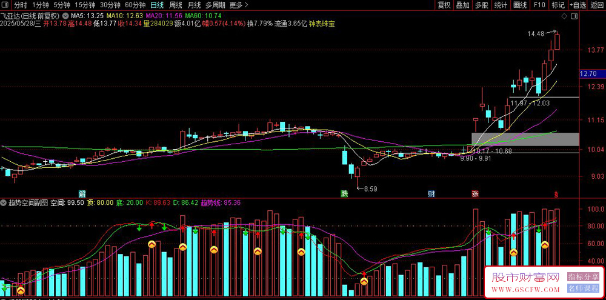
Task: Click the 标记 mark button
Action: point(558,5)
